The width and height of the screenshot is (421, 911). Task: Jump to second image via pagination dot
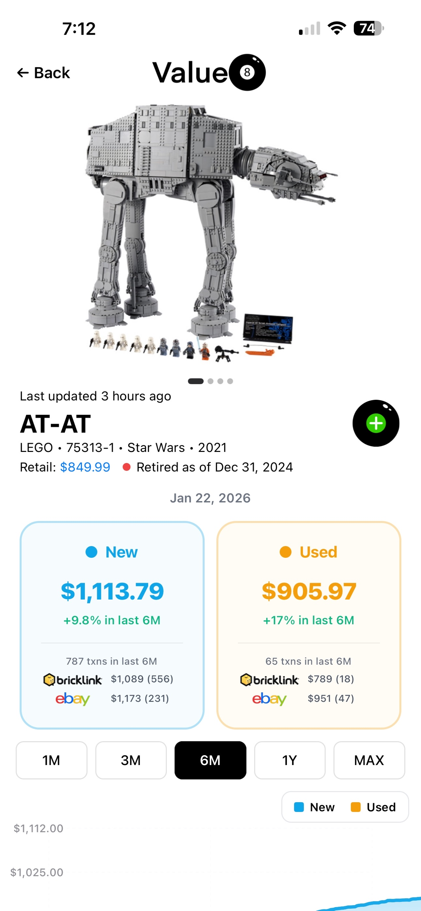pos(211,381)
